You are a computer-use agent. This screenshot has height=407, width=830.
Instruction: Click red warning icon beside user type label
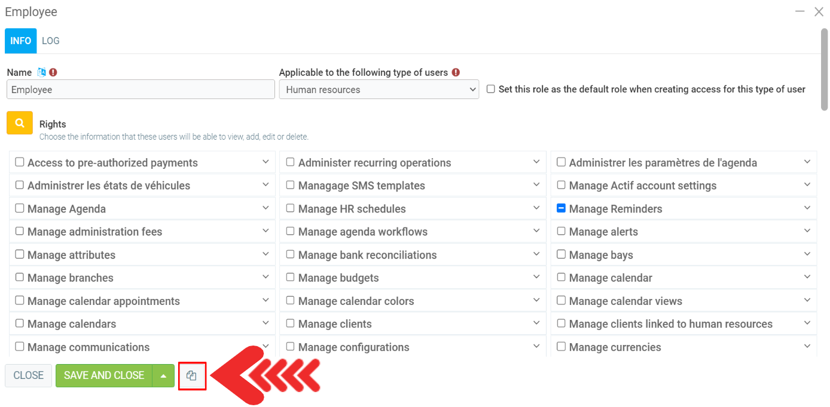(x=456, y=72)
